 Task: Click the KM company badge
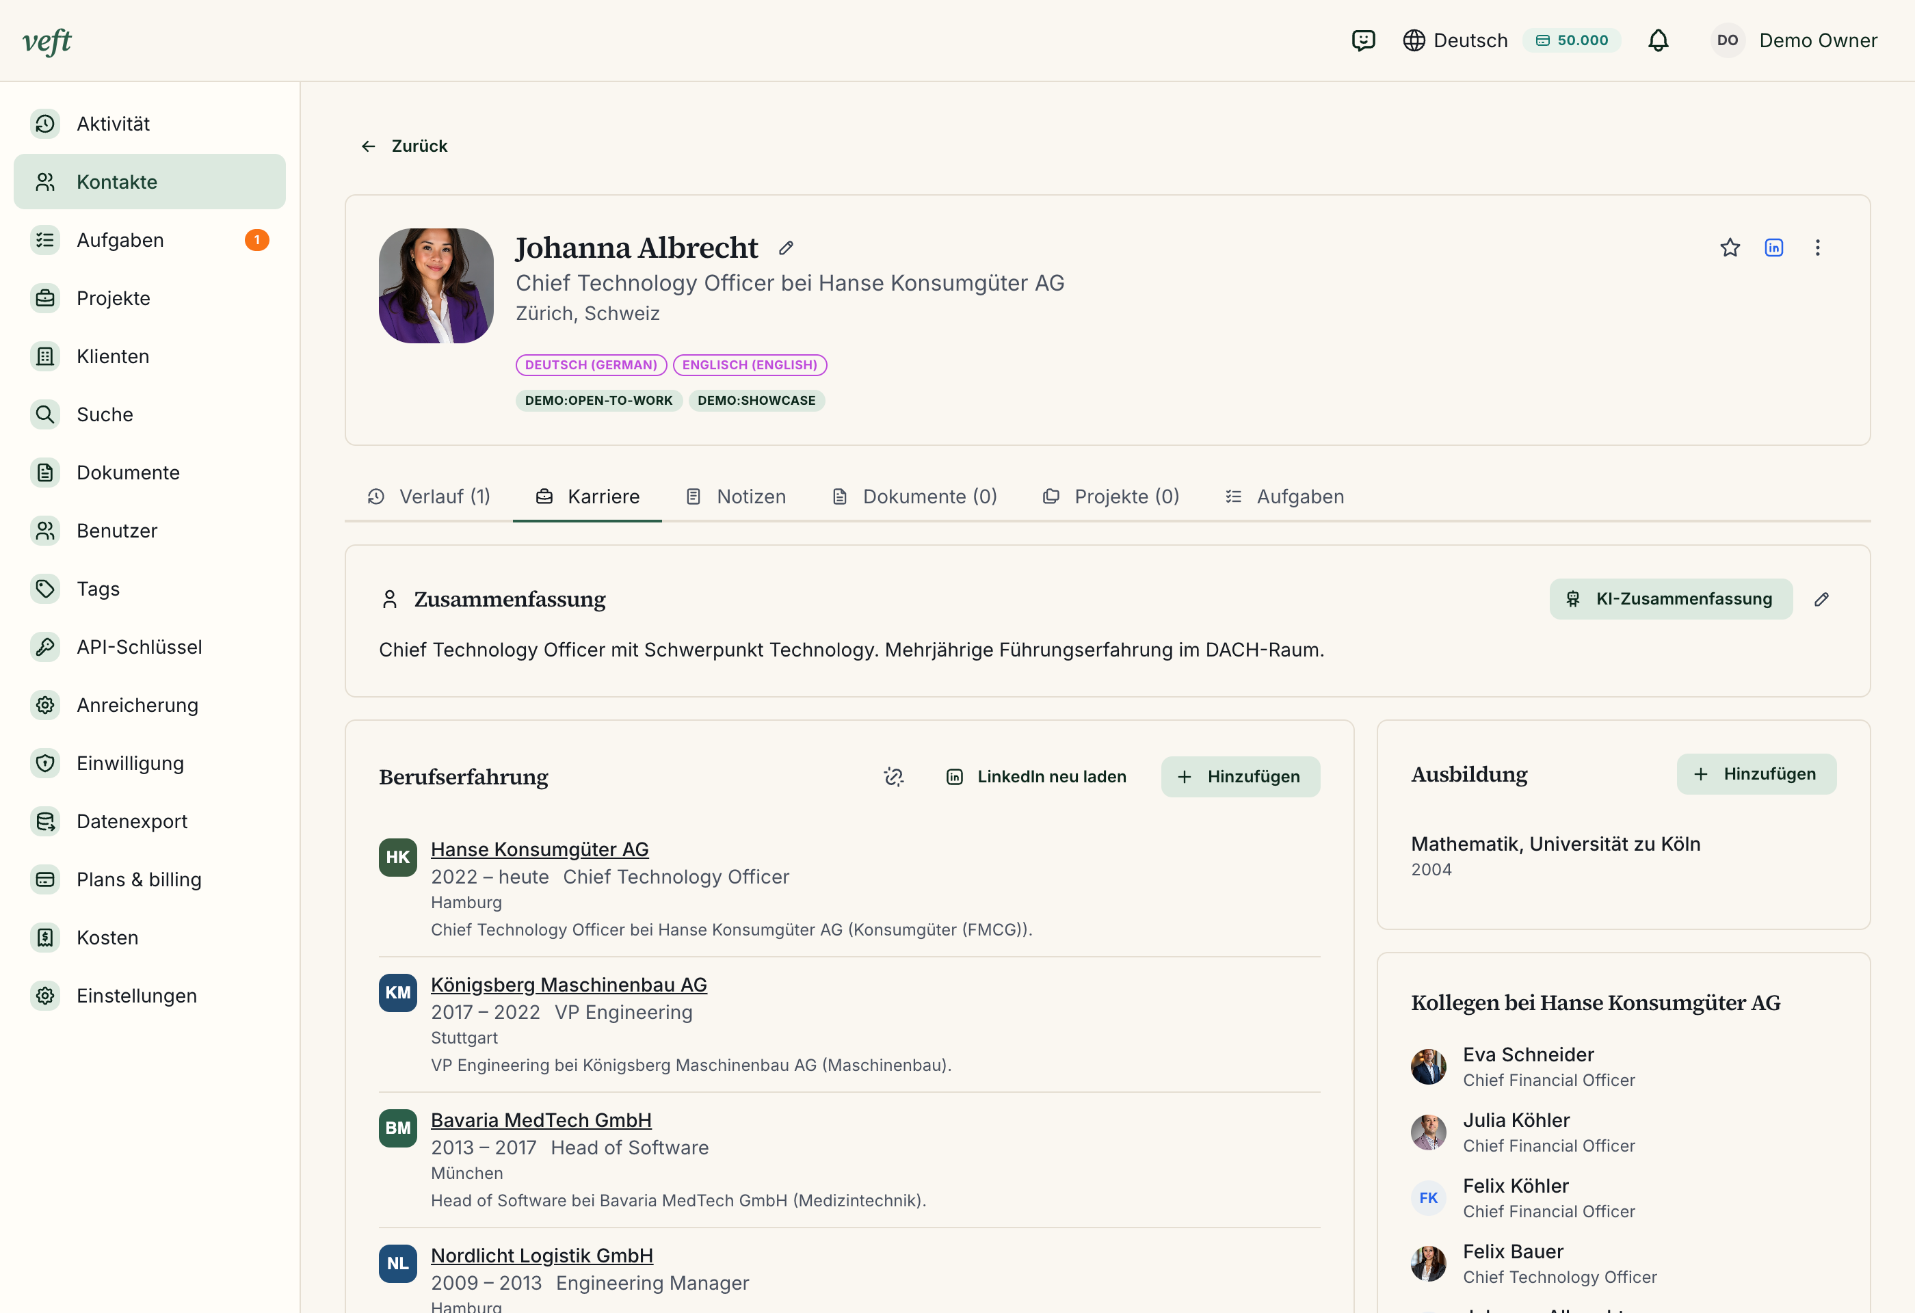tap(397, 992)
